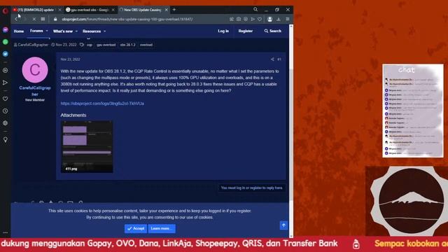448x252 pixels.
Task: Open Messenger in the Opera sidebar
Action: (6, 29)
